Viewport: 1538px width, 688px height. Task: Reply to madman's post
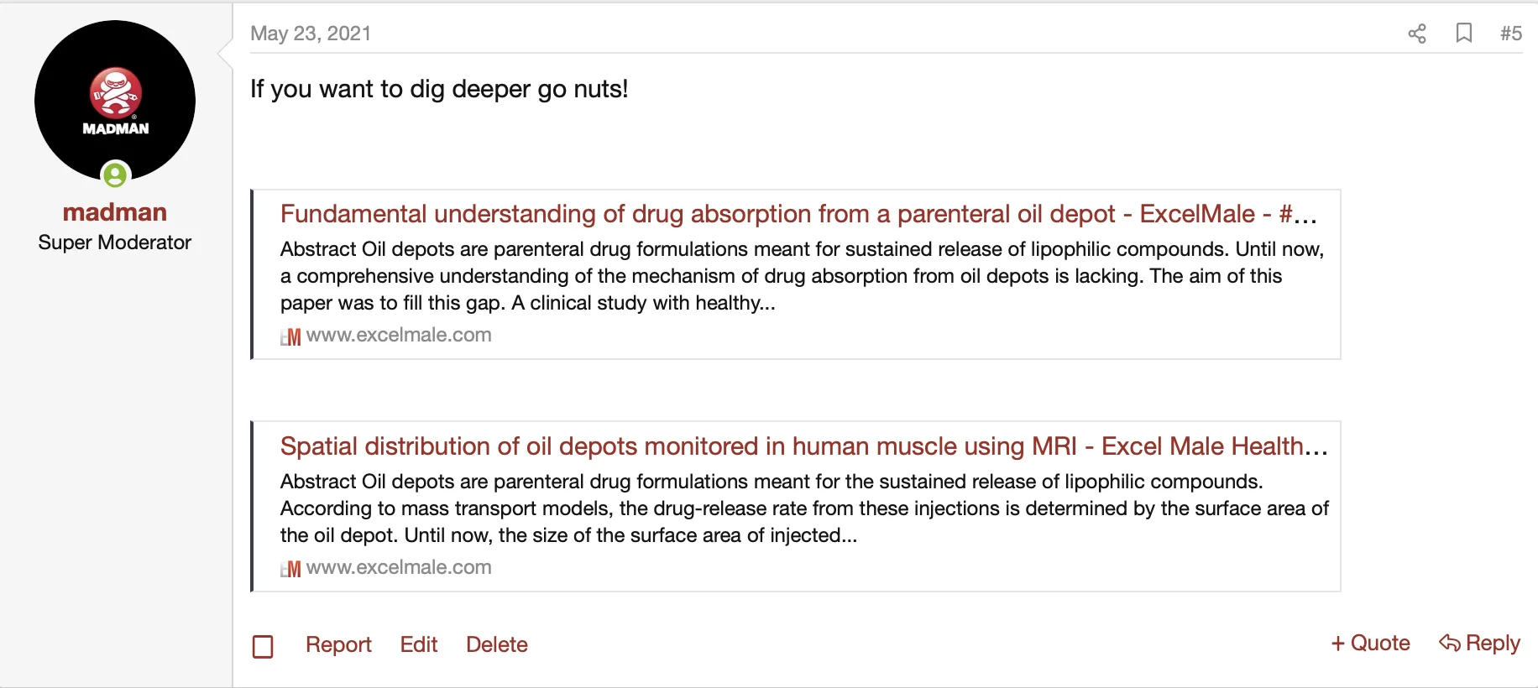(1479, 644)
